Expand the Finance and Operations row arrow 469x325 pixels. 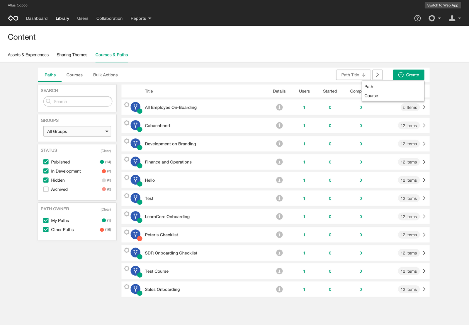pyautogui.click(x=424, y=162)
